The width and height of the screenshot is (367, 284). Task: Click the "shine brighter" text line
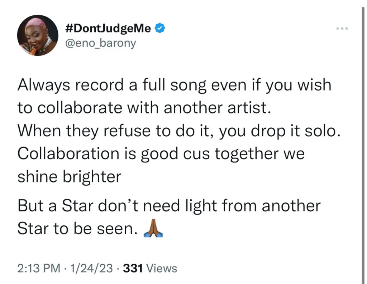pos(68,176)
